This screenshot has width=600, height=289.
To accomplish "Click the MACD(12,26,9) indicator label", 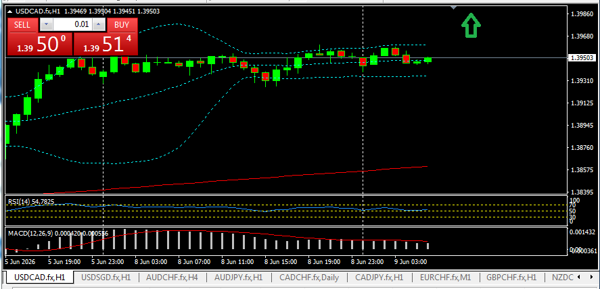I will point(58,233).
